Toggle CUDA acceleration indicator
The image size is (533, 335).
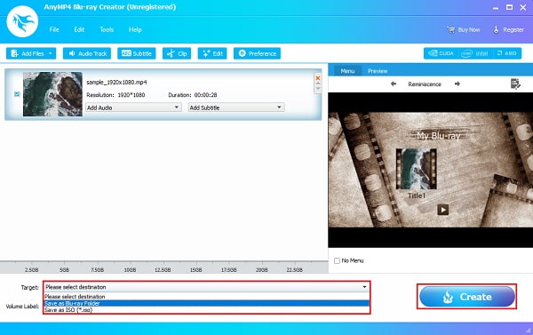point(441,53)
